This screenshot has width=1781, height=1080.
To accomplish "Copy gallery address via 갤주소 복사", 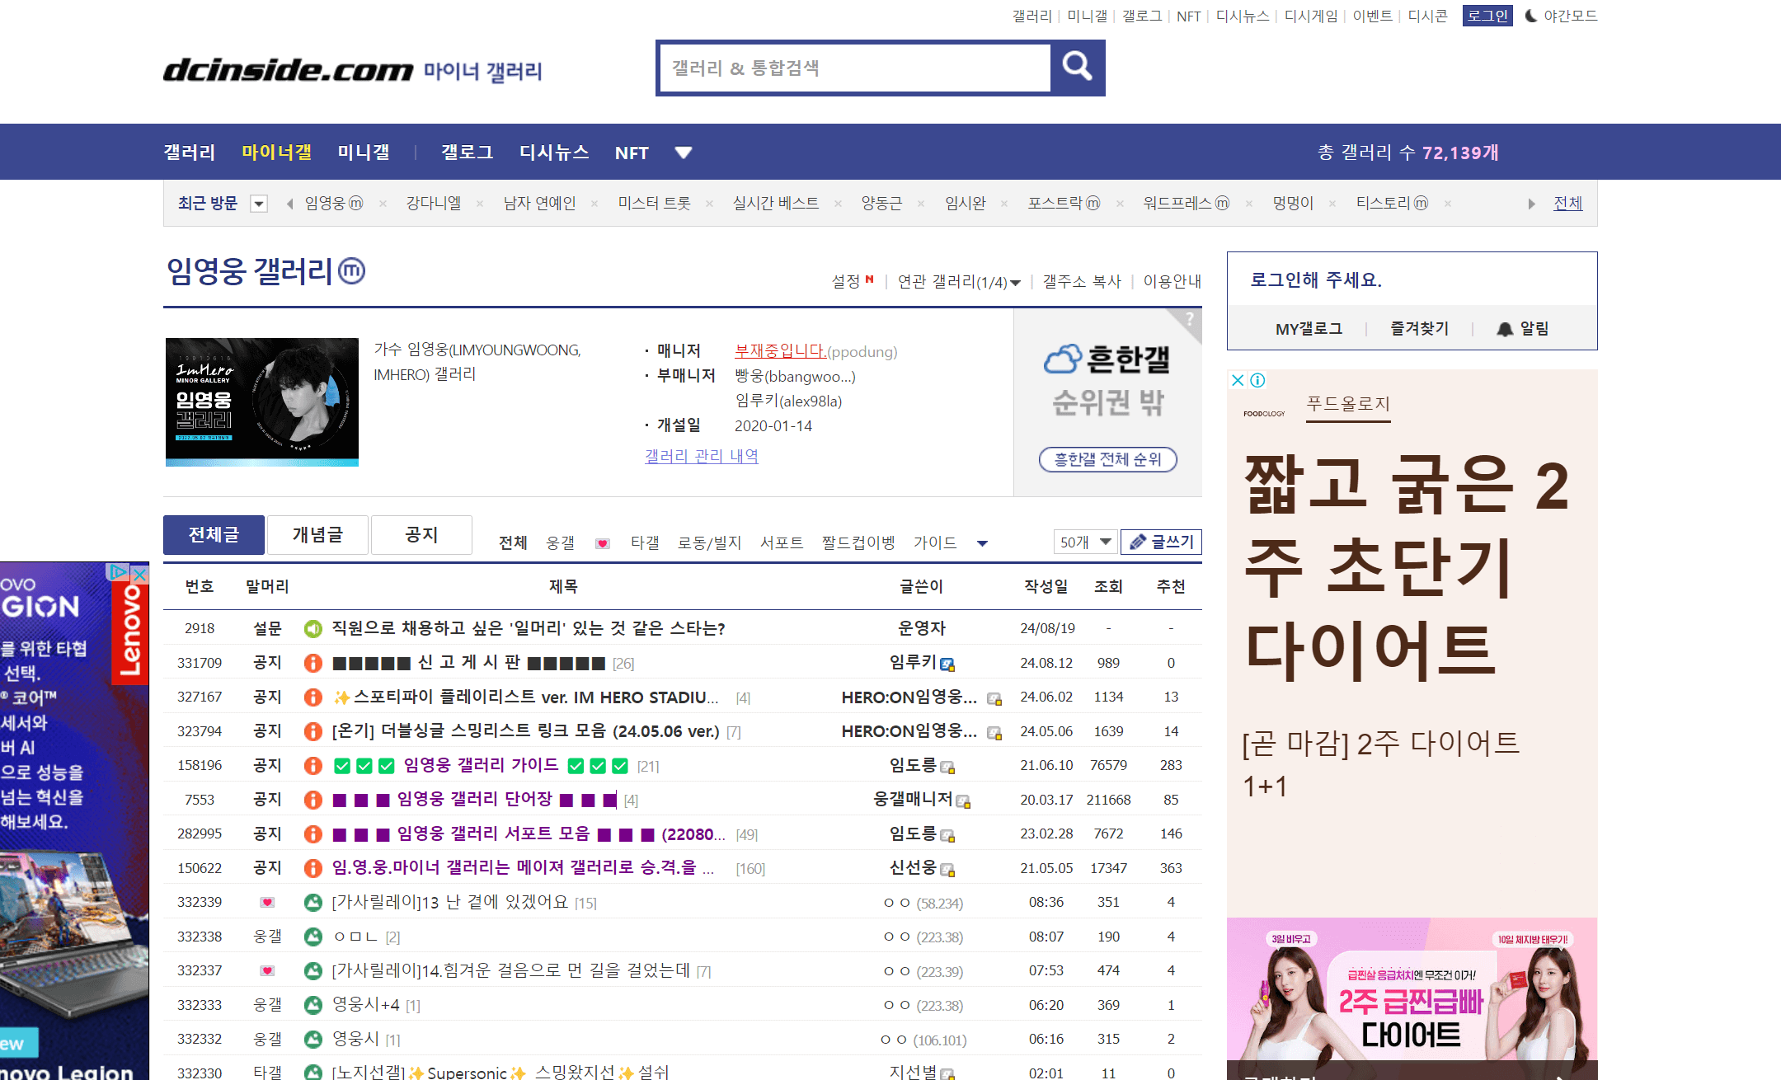I will (1080, 280).
